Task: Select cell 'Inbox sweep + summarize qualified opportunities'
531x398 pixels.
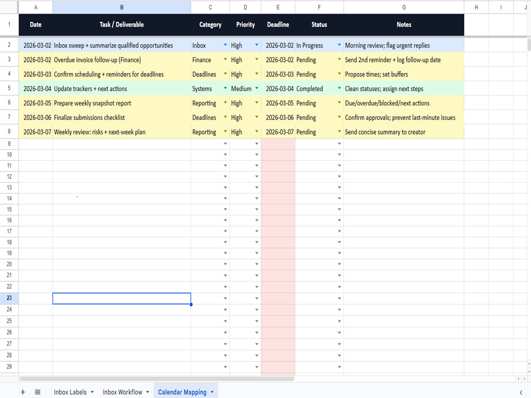Action: (122, 45)
